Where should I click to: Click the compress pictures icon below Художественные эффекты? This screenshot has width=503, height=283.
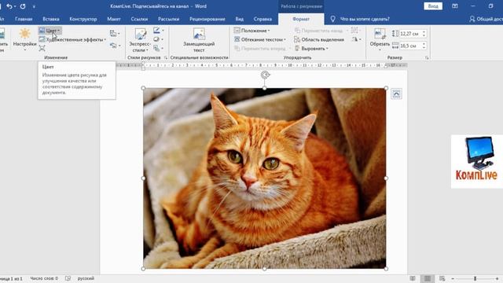pyautogui.click(x=42, y=48)
